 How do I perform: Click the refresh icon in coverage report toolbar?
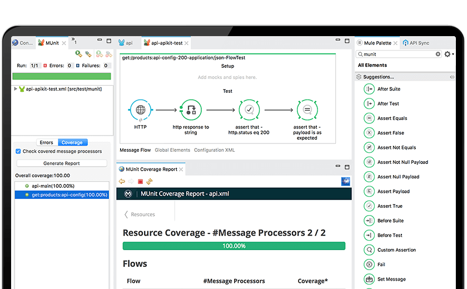(150, 181)
